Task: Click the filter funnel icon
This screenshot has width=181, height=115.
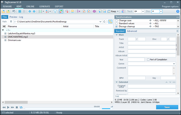Action: [55, 11]
